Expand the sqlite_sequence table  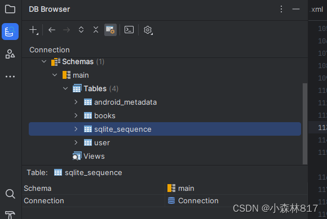[x=76, y=129]
